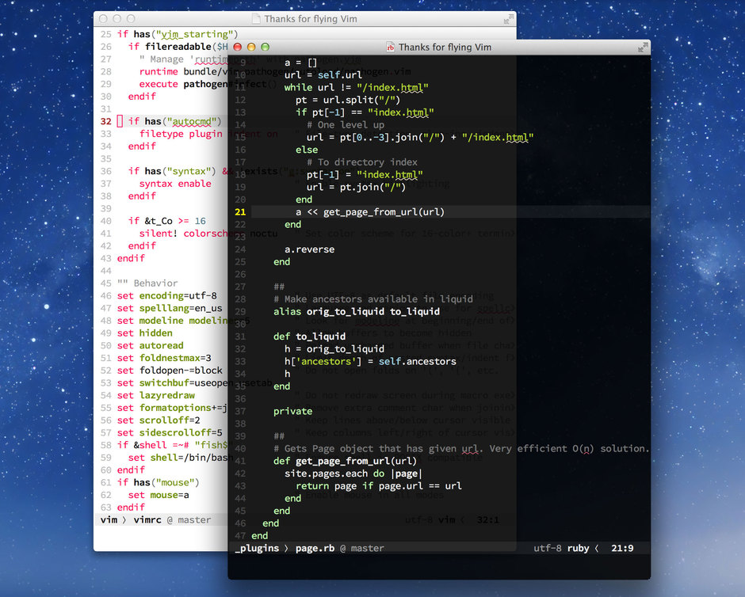Viewport: 745px width, 597px height.
Task: Click the red close button of front window
Action: tap(238, 47)
